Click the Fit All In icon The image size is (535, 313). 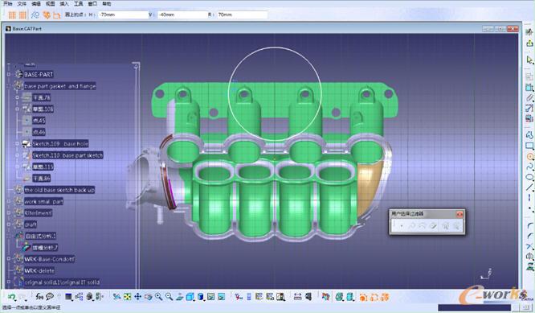(x=127, y=297)
